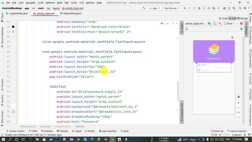Sync project with Gradle files icon
Viewport: 252px width, 142px height.
click(x=224, y=8)
